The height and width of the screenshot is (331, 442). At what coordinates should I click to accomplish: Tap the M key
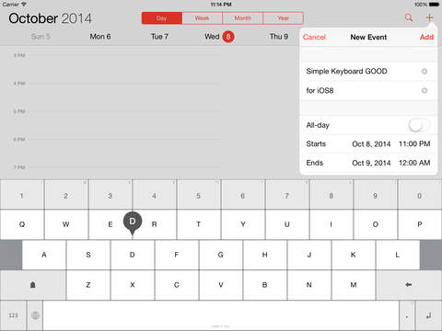354,285
